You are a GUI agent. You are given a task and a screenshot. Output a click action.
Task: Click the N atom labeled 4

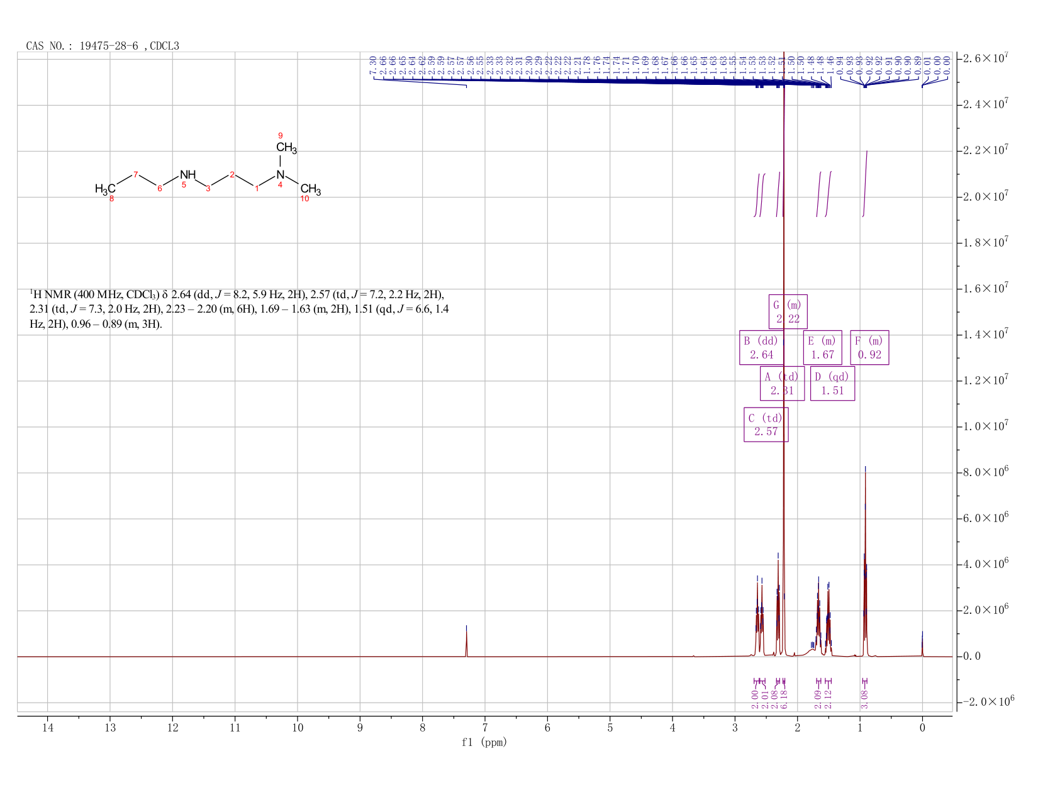pos(281,175)
